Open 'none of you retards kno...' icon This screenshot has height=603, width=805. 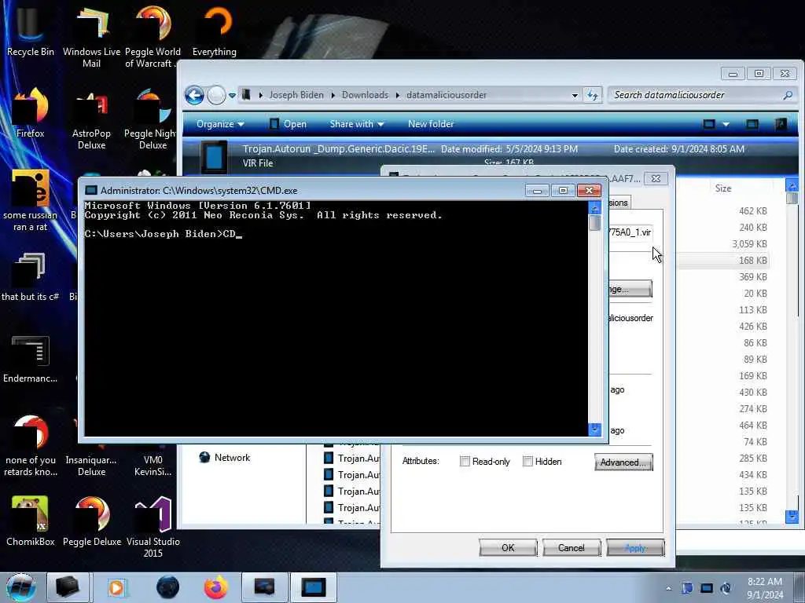click(x=31, y=445)
